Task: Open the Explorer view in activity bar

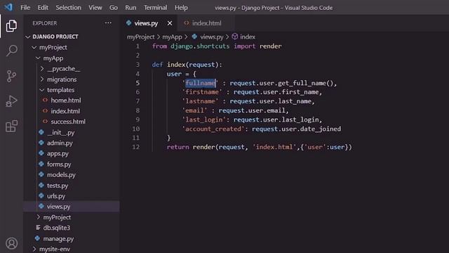Action: pos(11,26)
